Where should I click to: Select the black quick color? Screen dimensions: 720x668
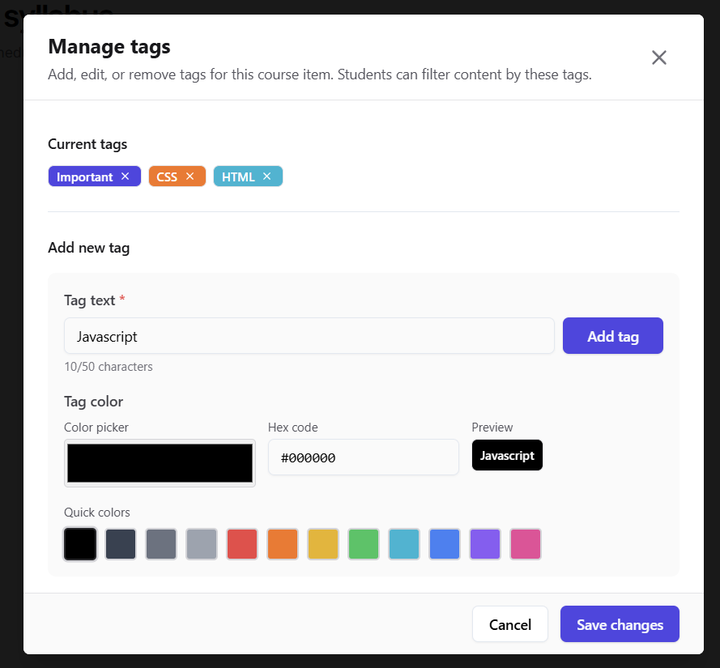pos(80,544)
